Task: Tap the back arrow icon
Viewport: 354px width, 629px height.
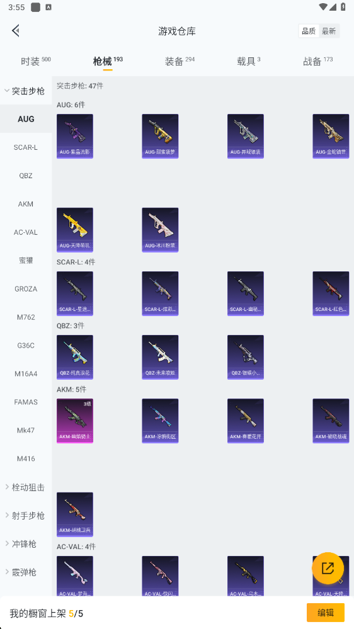Action: pyautogui.click(x=16, y=31)
